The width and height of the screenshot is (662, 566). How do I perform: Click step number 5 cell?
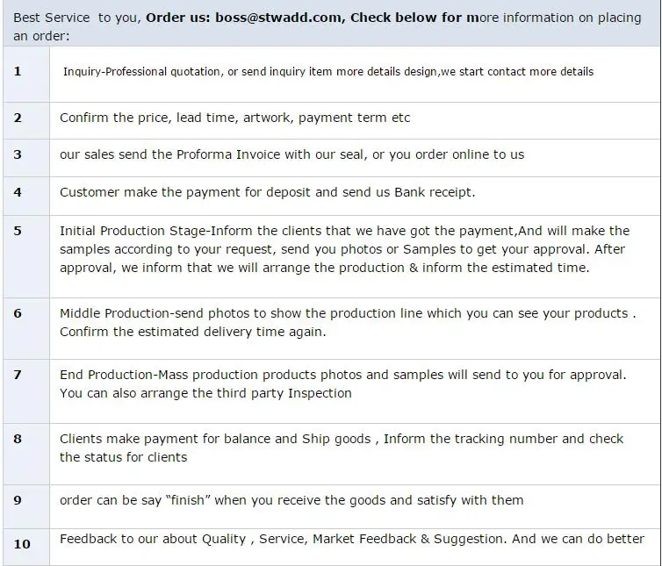tap(26, 256)
